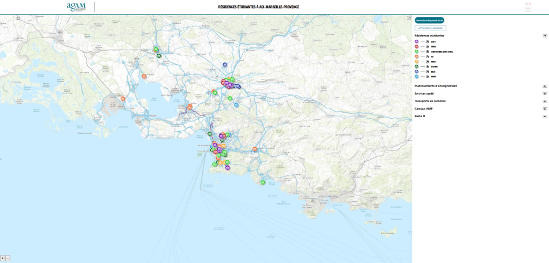This screenshot has width=549, height=263.
Task: Open the Campus AMP layer group
Action: pyautogui.click(x=545, y=109)
